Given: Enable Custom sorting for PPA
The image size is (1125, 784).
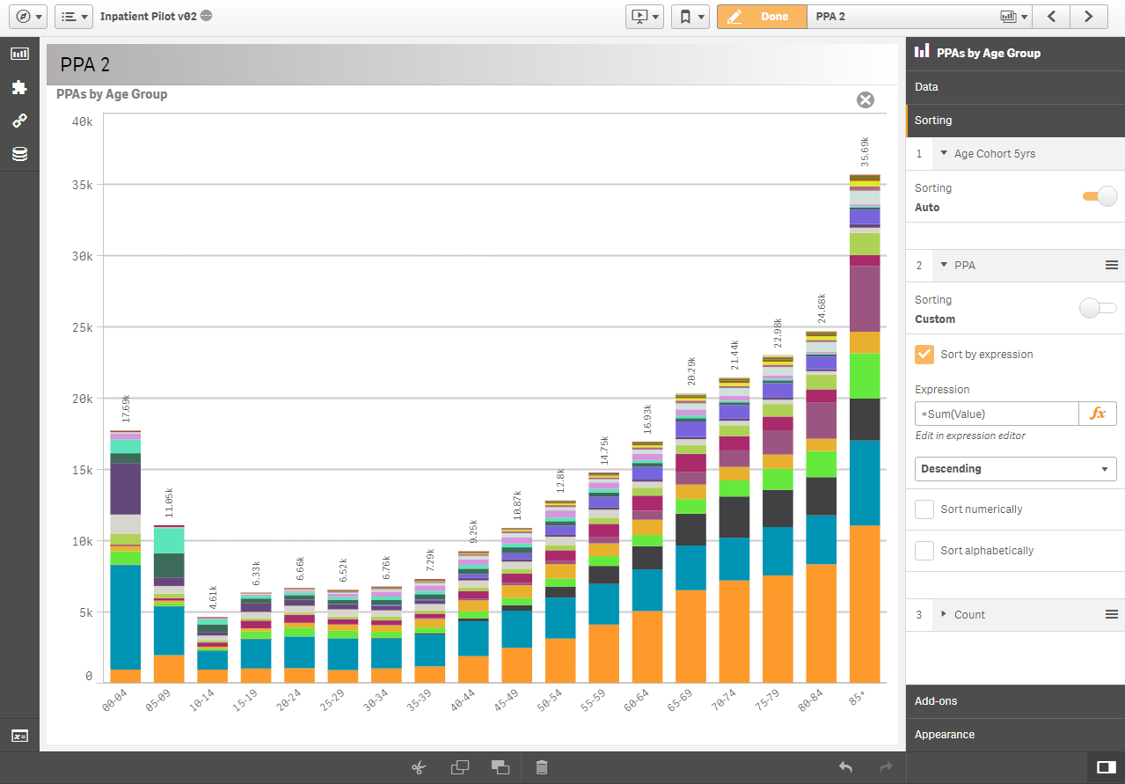Looking at the screenshot, I should click(x=1098, y=308).
